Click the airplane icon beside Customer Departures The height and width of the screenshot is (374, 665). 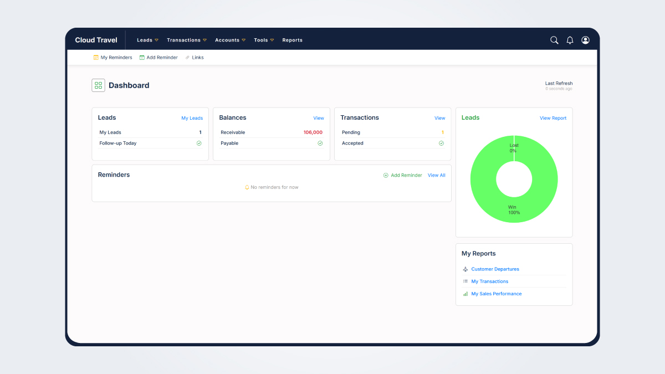(465, 269)
